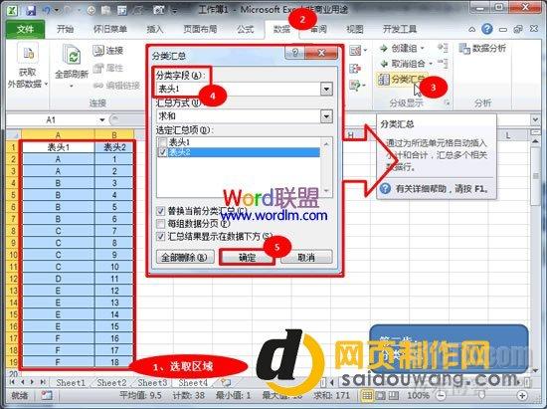Click the Excel application icon in title bar
Image resolution: width=547 pixels, height=409 pixels.
pos(13,10)
